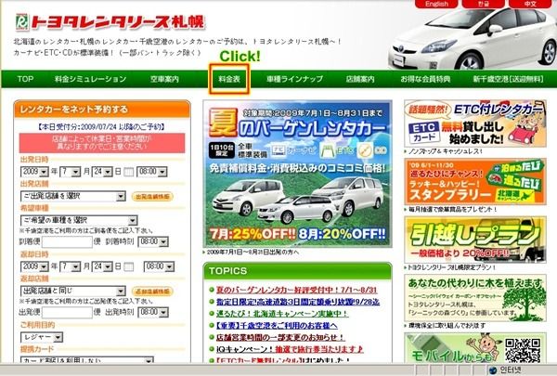Viewport: 557px width, 376px height.
Task: Click トヨタレンタリース札幌限定プラン caption
Action: [451, 267]
